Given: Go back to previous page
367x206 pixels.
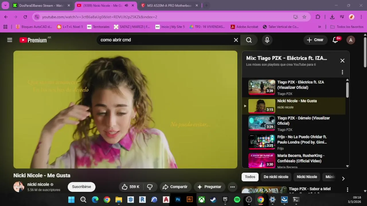Looking at the screenshot, I should pyautogui.click(x=6, y=17).
